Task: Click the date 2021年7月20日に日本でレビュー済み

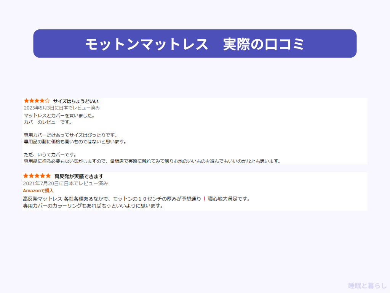Action: tap(66, 184)
